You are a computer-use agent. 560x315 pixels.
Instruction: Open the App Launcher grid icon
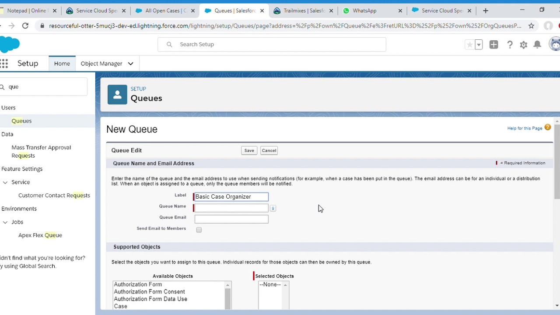pos(4,63)
